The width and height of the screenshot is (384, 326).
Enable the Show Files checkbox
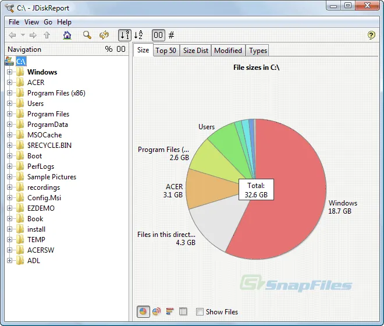tap(200, 312)
